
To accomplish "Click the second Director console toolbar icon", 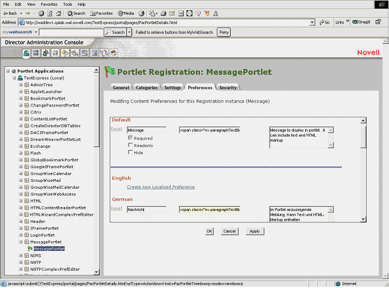I will [x=36, y=52].
